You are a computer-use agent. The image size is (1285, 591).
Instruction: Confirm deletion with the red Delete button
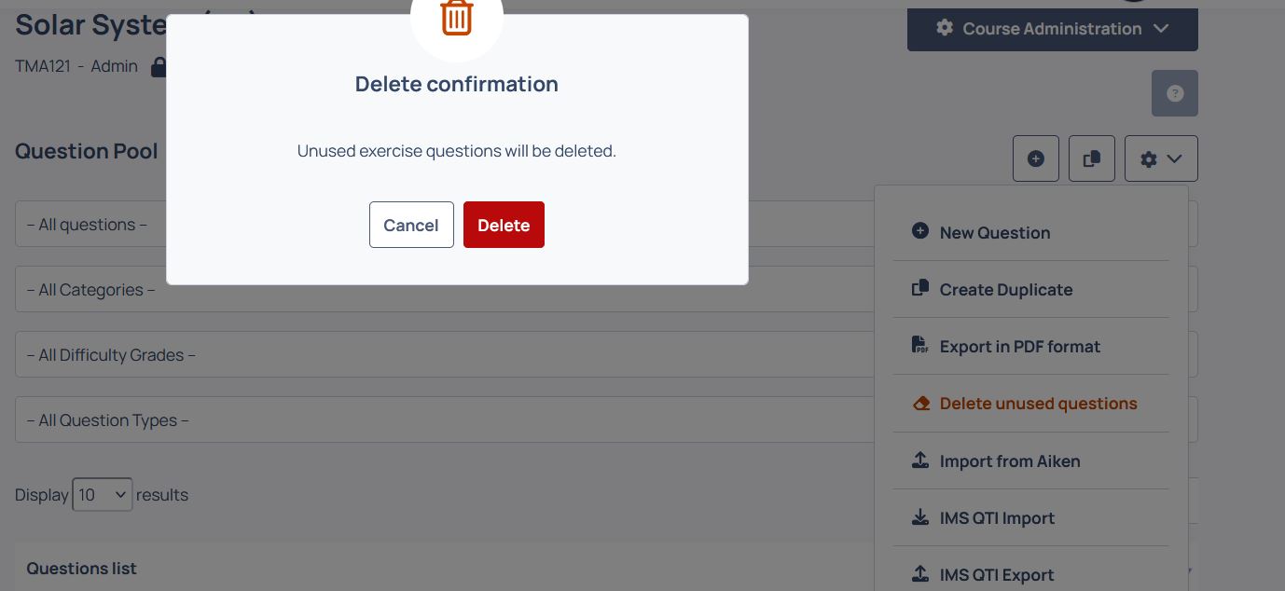tap(504, 225)
